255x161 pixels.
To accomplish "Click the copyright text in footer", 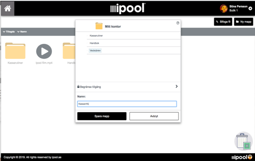I will (x=33, y=157).
